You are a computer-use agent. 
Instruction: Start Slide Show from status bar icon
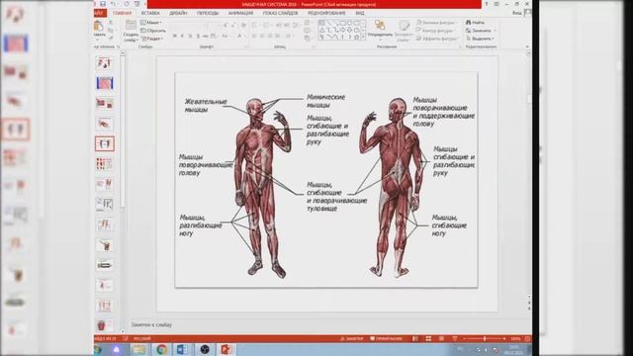point(455,338)
